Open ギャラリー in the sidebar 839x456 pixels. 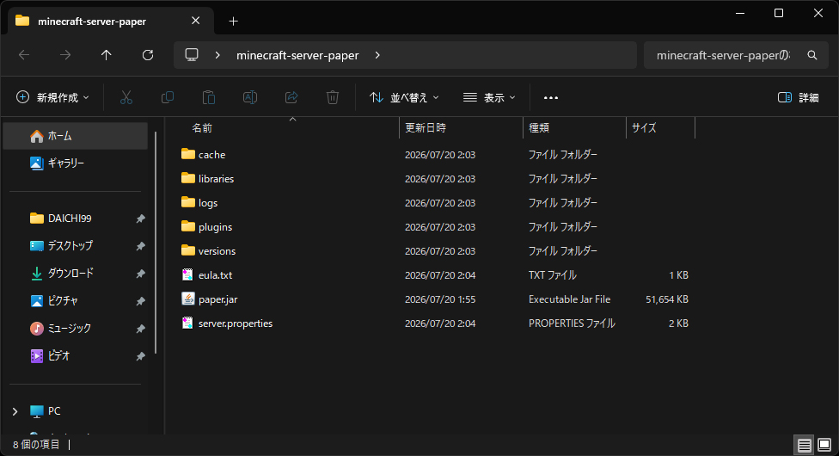[x=76, y=163]
